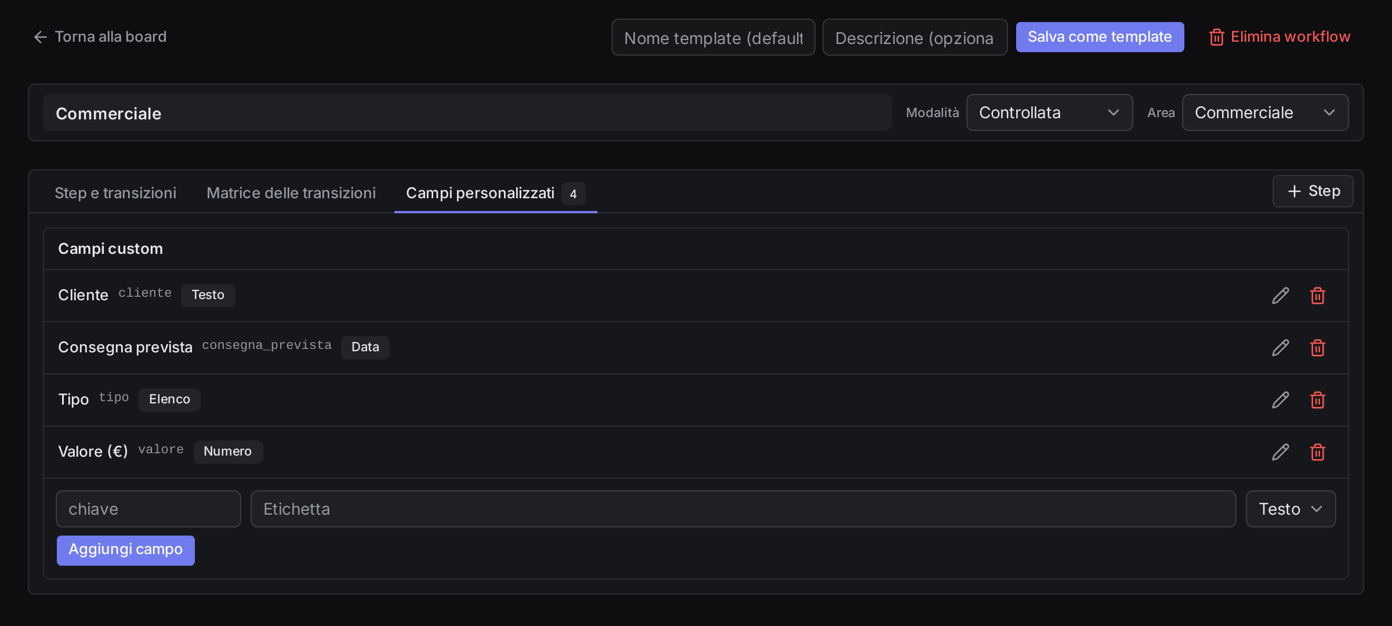Edit the Tipo field
The image size is (1392, 626).
[x=1281, y=400]
